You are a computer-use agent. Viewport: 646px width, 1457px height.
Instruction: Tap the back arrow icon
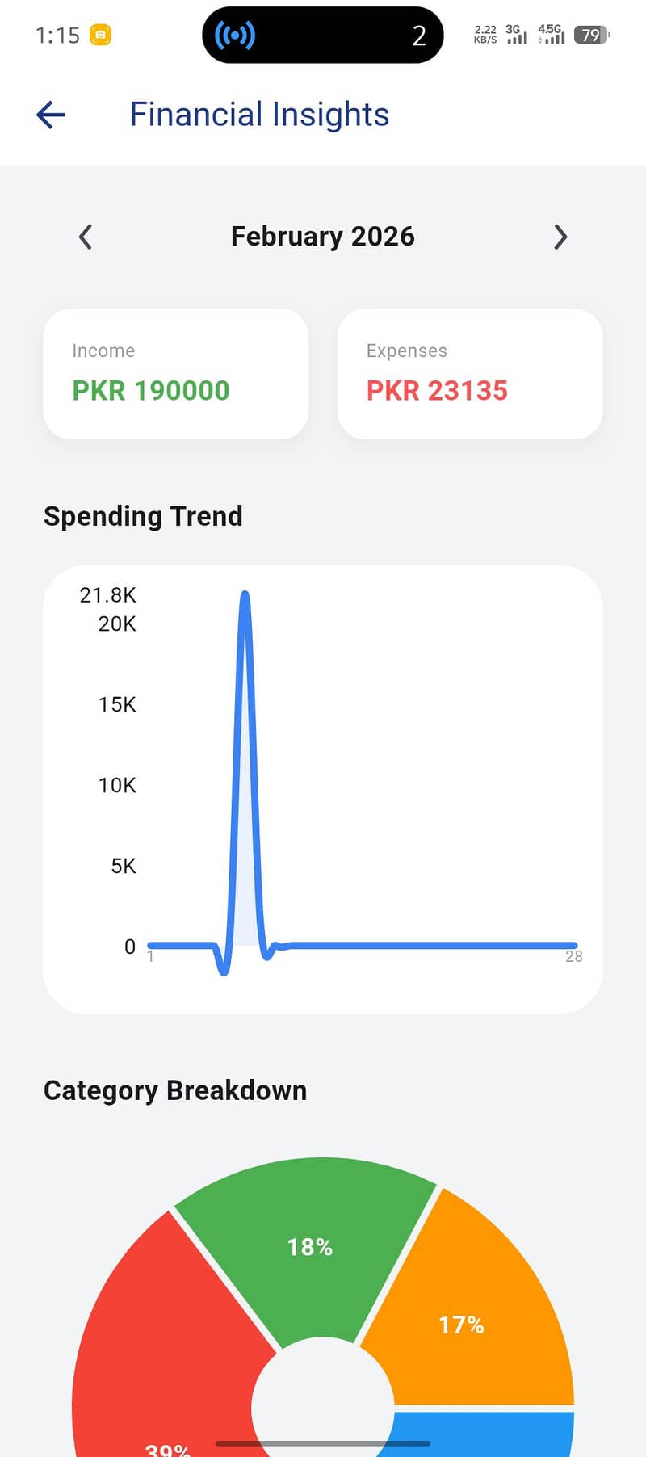click(50, 115)
